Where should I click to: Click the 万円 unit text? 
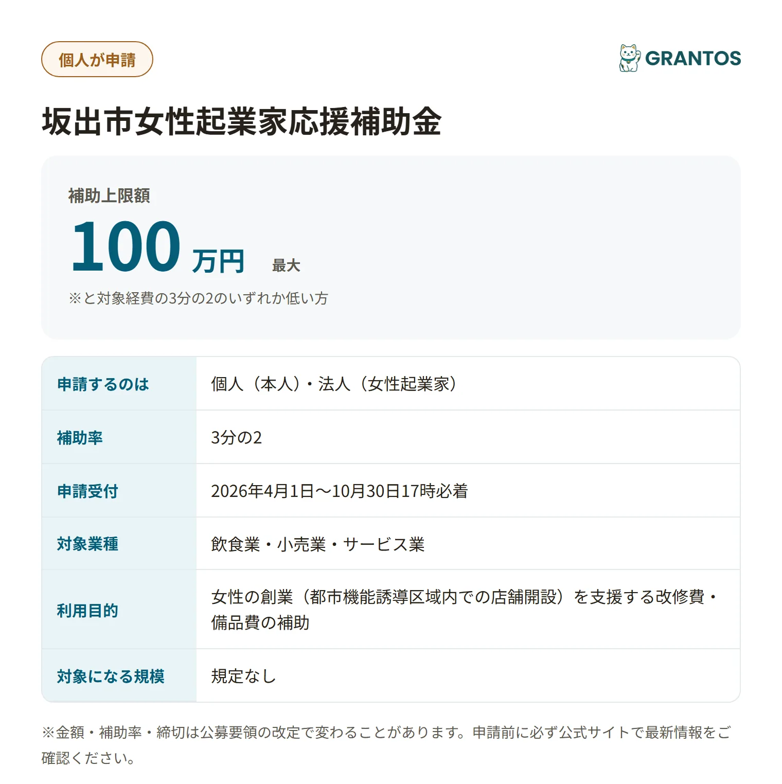point(218,261)
